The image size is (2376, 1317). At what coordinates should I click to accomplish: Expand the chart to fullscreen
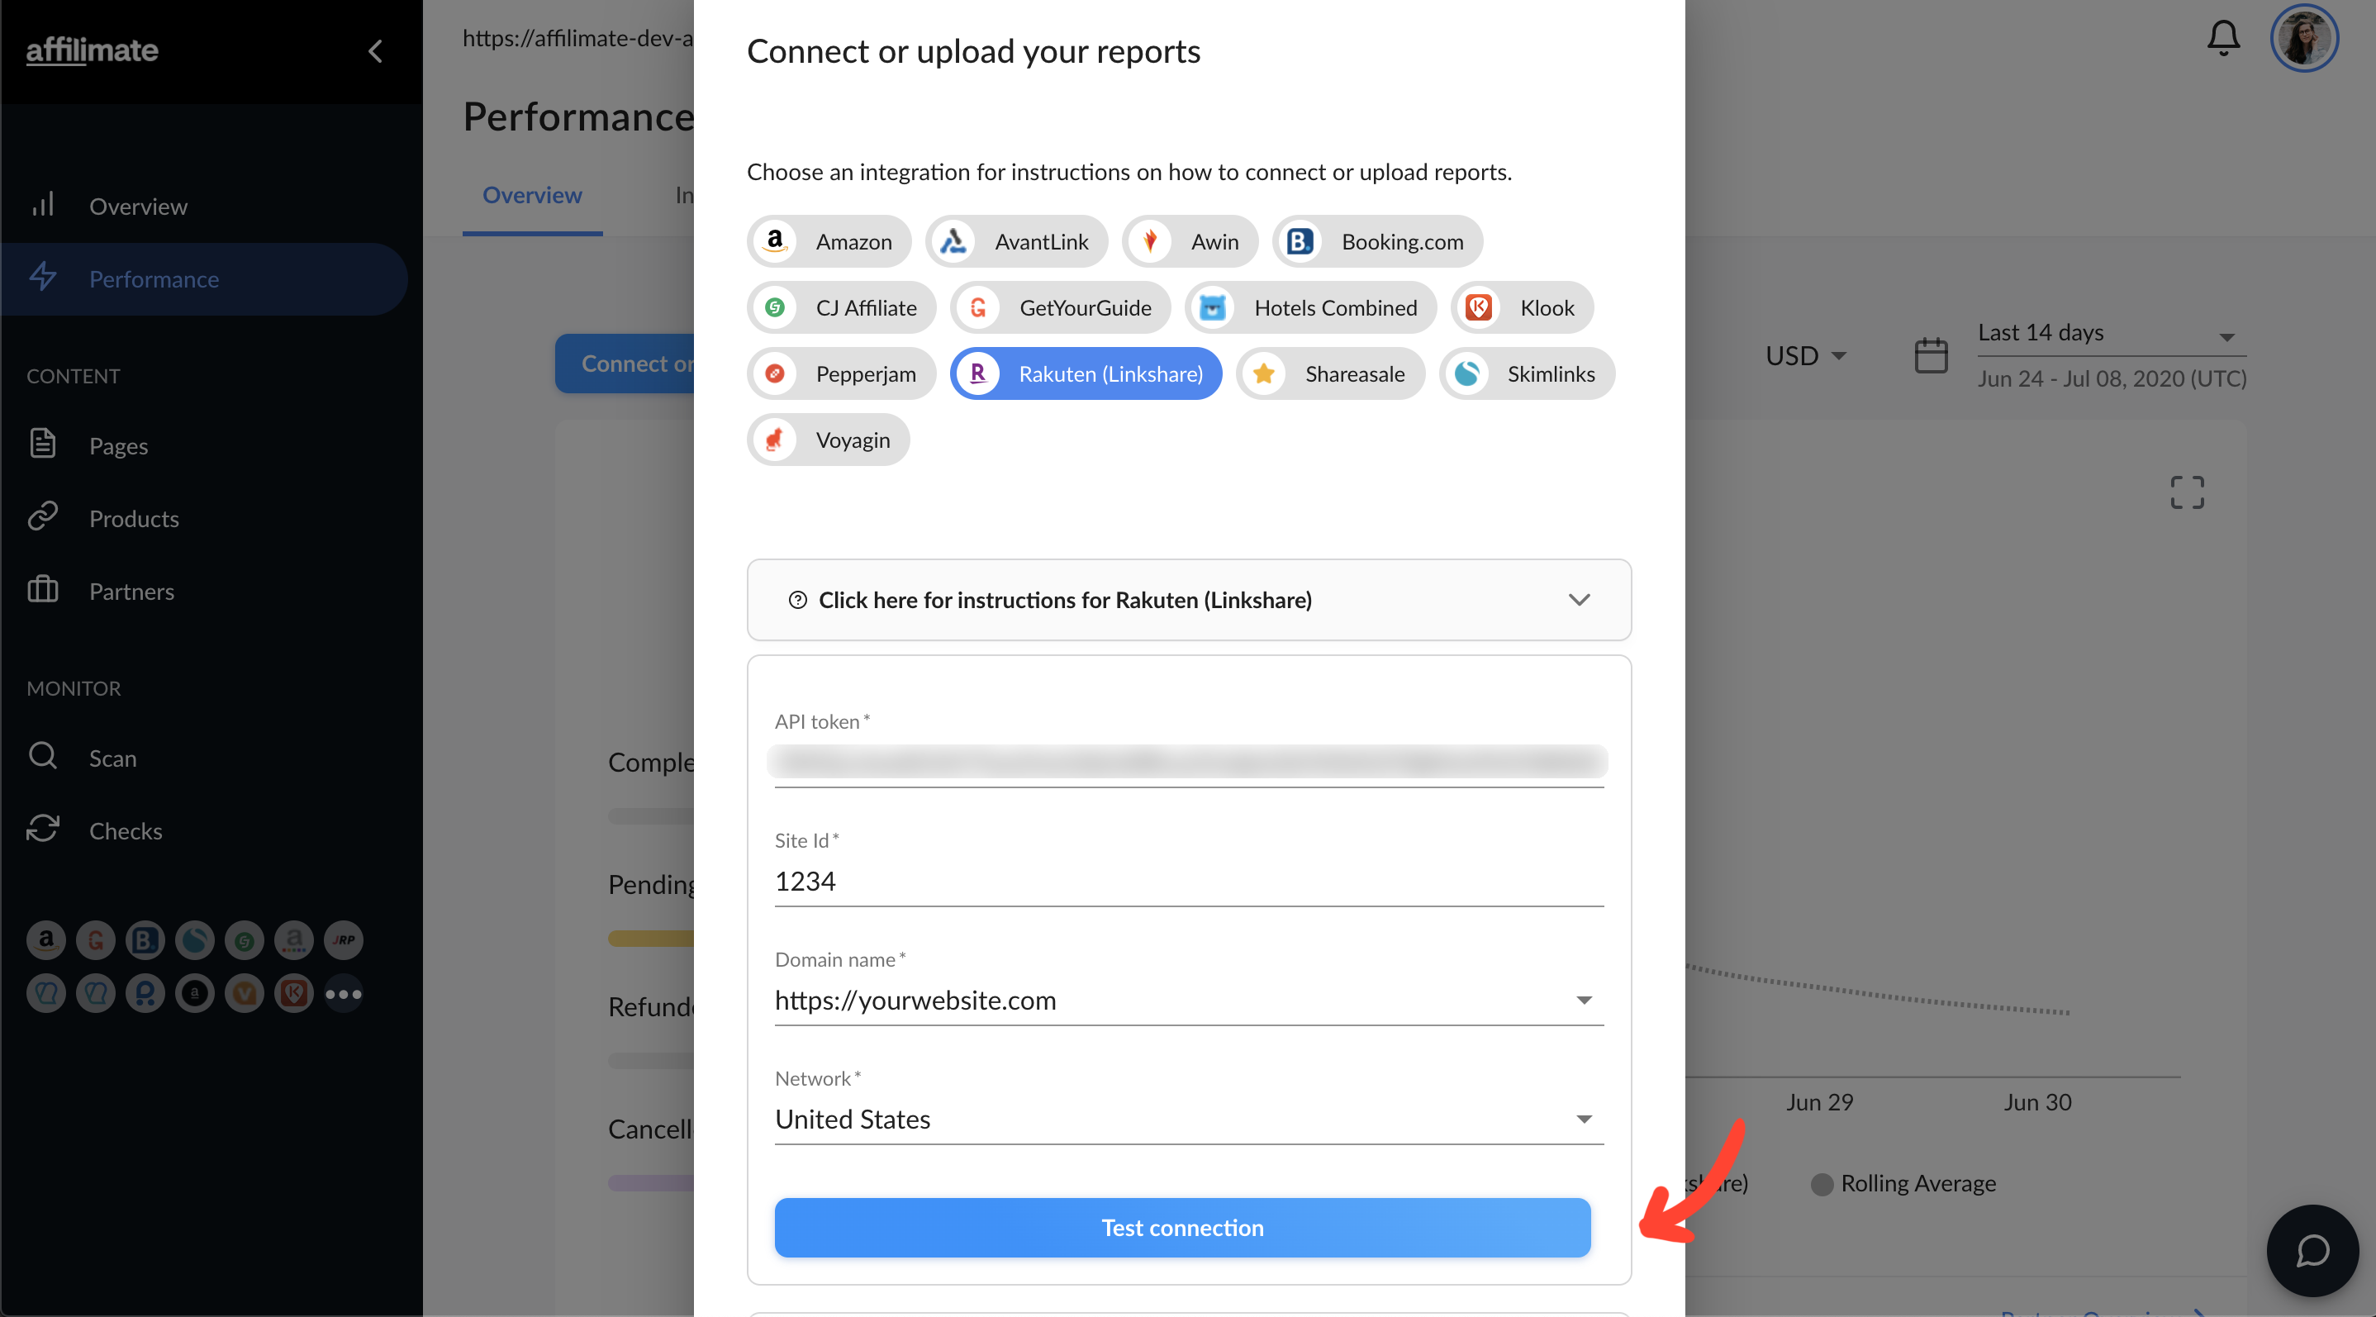pos(2187,492)
